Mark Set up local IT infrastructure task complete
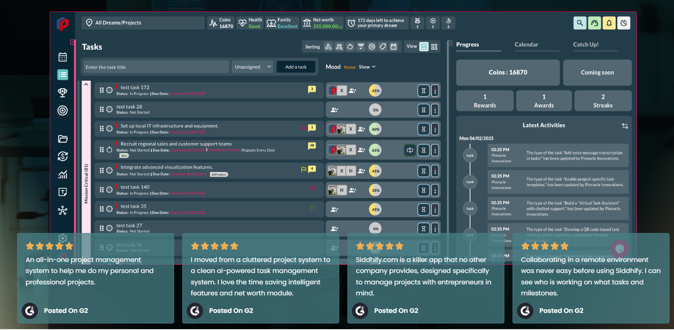Screen dimensions: 674x330 (109, 128)
